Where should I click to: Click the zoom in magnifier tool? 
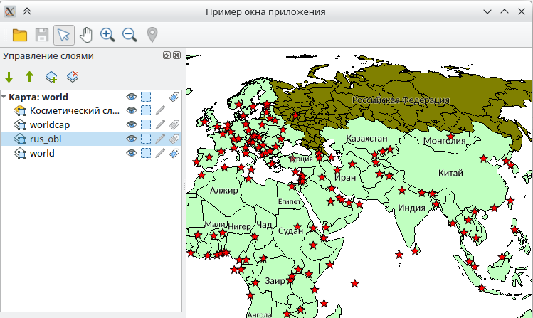click(x=107, y=34)
